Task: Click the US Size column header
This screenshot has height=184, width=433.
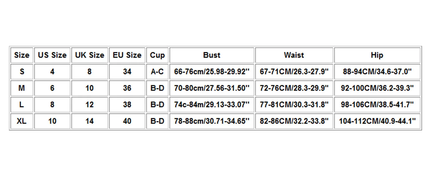Action: tap(52, 55)
